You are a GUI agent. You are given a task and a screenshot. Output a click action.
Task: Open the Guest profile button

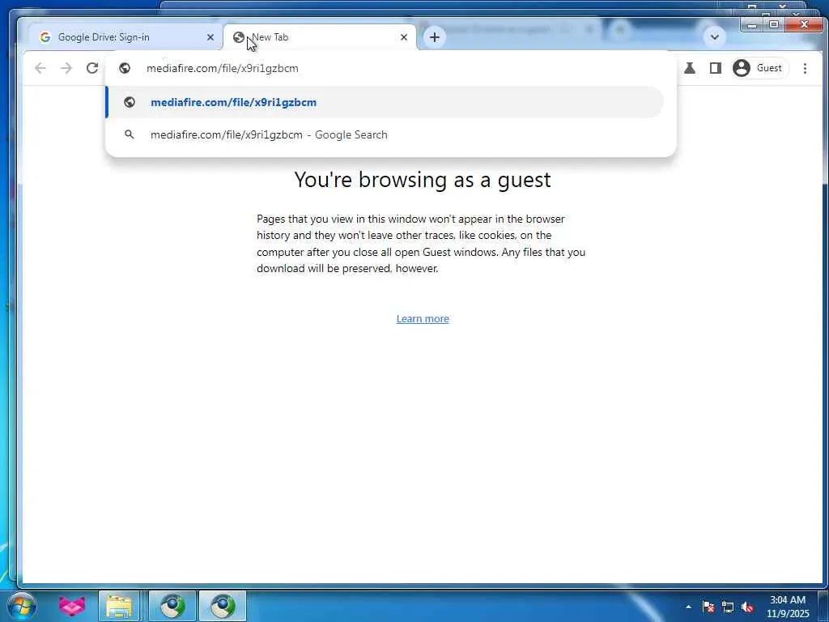759,68
